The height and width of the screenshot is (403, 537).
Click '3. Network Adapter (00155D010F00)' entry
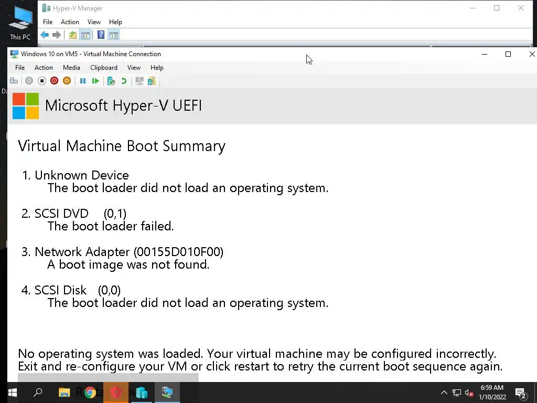coord(122,252)
